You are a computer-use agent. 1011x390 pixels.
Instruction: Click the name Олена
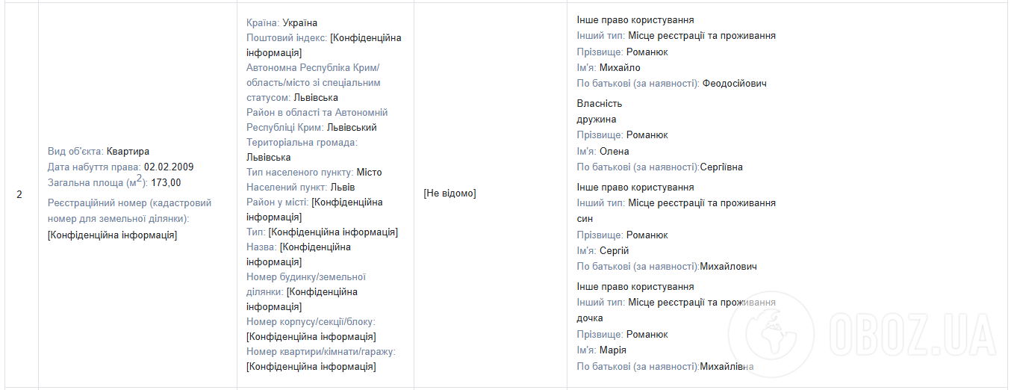coord(615,152)
